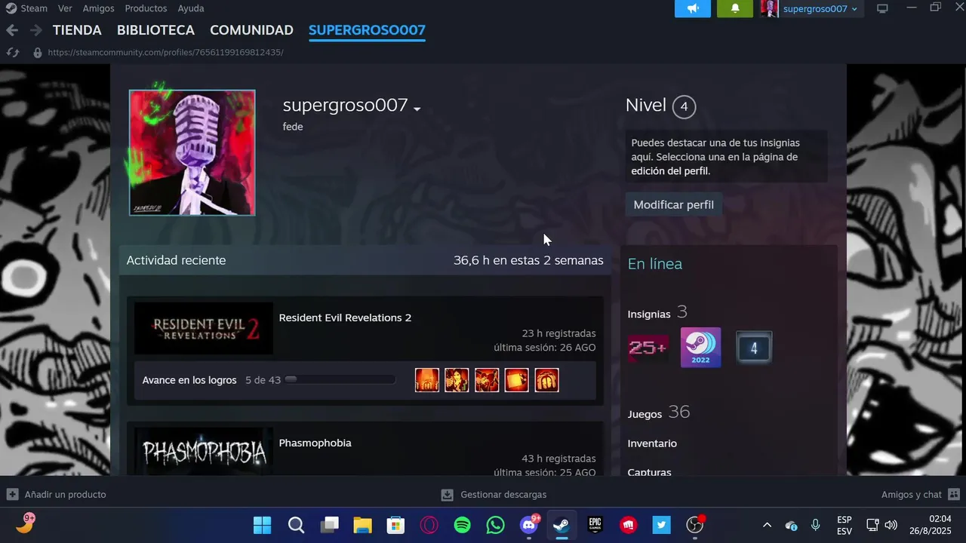The image size is (966, 543).
Task: Open Epic Games launcher from taskbar
Action: tap(595, 525)
